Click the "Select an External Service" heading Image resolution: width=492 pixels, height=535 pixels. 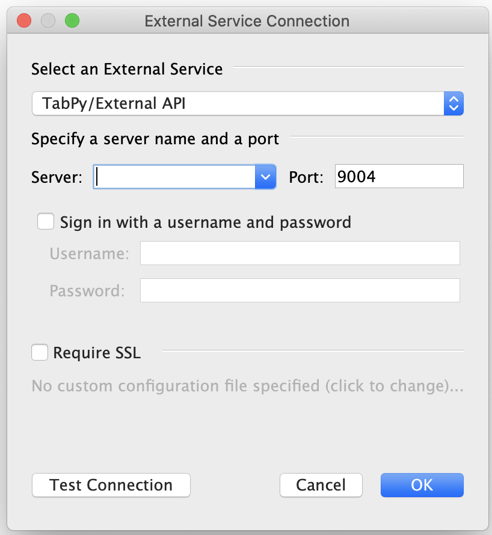click(x=127, y=69)
